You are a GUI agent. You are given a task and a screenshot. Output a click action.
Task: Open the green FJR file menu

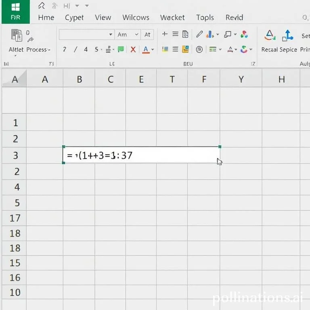[16, 12]
